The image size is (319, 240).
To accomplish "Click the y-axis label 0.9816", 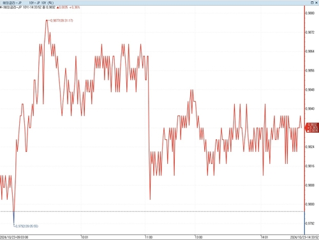I will pyautogui.click(x=310, y=166).
